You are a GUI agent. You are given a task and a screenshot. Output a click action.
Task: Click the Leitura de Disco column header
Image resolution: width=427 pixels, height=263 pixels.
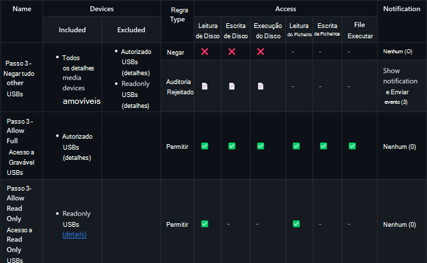(x=207, y=31)
